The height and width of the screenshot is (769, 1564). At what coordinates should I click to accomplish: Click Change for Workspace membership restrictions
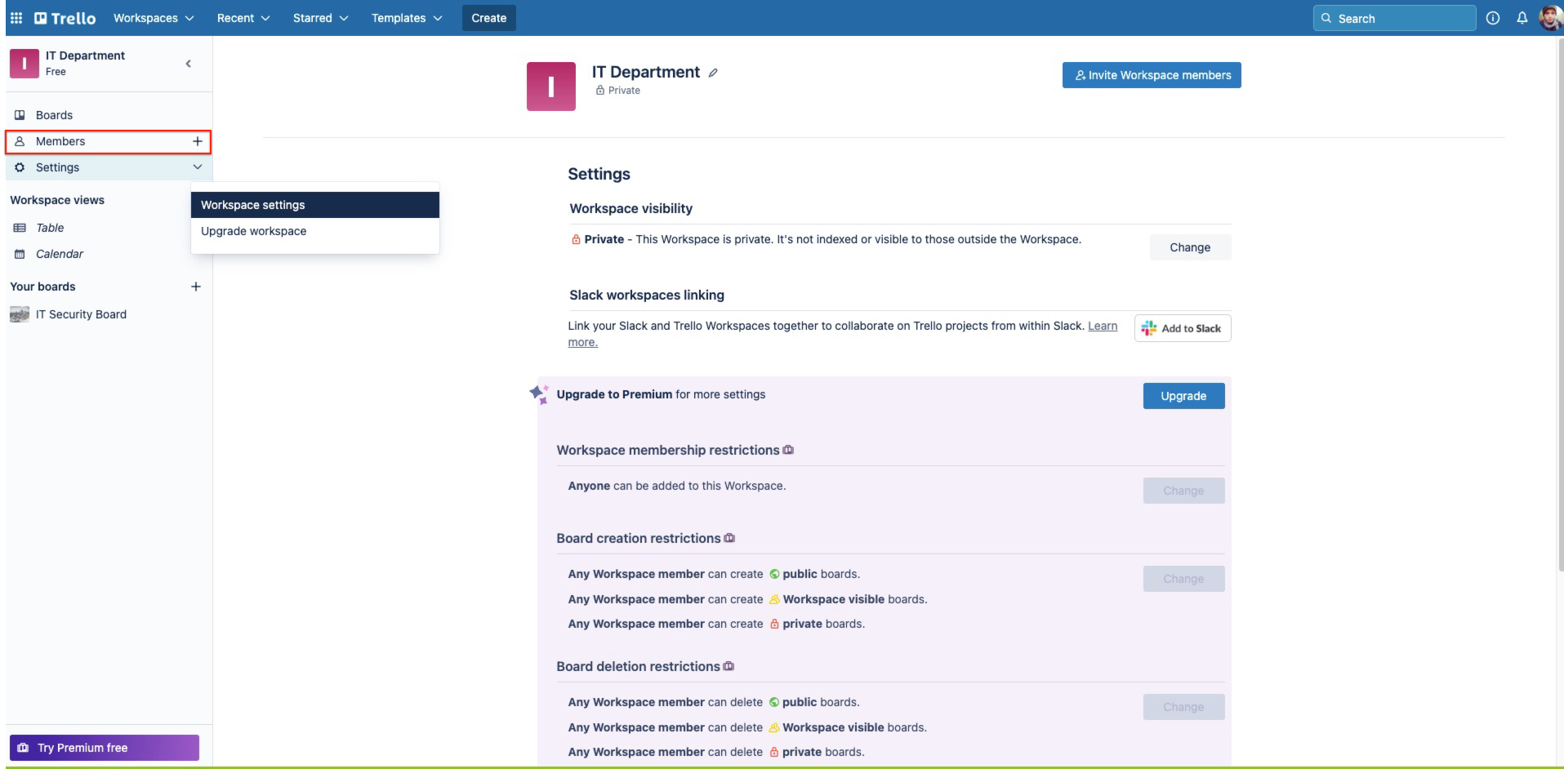[x=1183, y=491]
